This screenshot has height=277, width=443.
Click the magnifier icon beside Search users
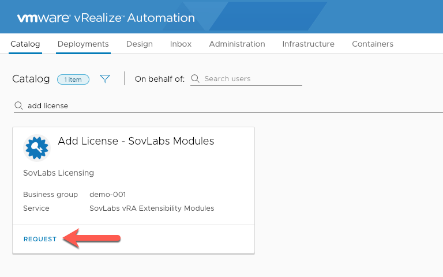(195, 78)
